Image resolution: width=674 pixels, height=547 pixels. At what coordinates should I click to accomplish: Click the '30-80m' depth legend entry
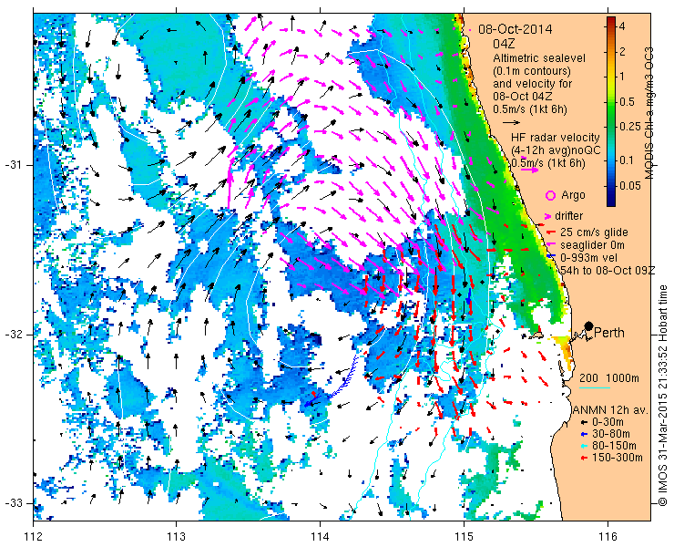tap(611, 434)
